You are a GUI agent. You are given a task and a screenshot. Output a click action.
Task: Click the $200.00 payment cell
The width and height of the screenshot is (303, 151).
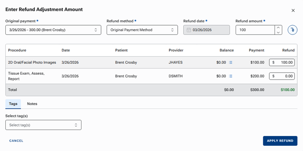pyautogui.click(x=257, y=76)
